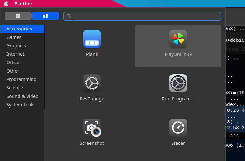245x161 pixels.
Task: Browse the Programming category
Action: (x=22, y=79)
